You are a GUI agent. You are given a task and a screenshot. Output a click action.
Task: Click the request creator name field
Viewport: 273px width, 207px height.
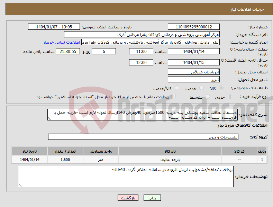pyautogui.click(x=151, y=42)
